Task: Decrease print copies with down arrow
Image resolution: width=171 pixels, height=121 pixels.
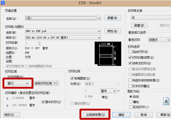Action: 40,45
